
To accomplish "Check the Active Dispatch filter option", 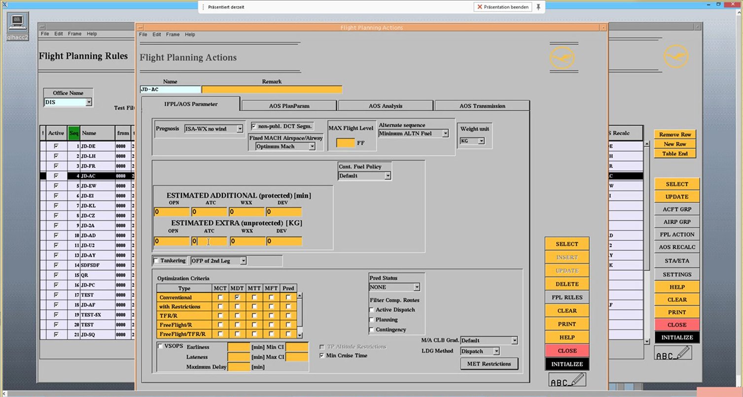I will click(x=372, y=310).
